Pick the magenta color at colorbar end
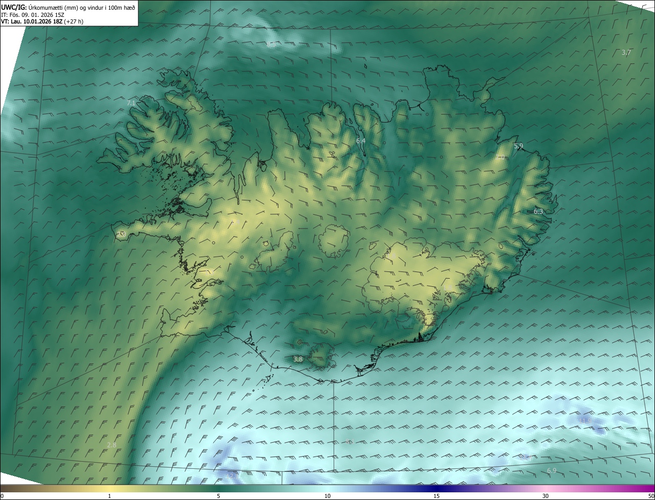The image size is (655, 500). 652,488
